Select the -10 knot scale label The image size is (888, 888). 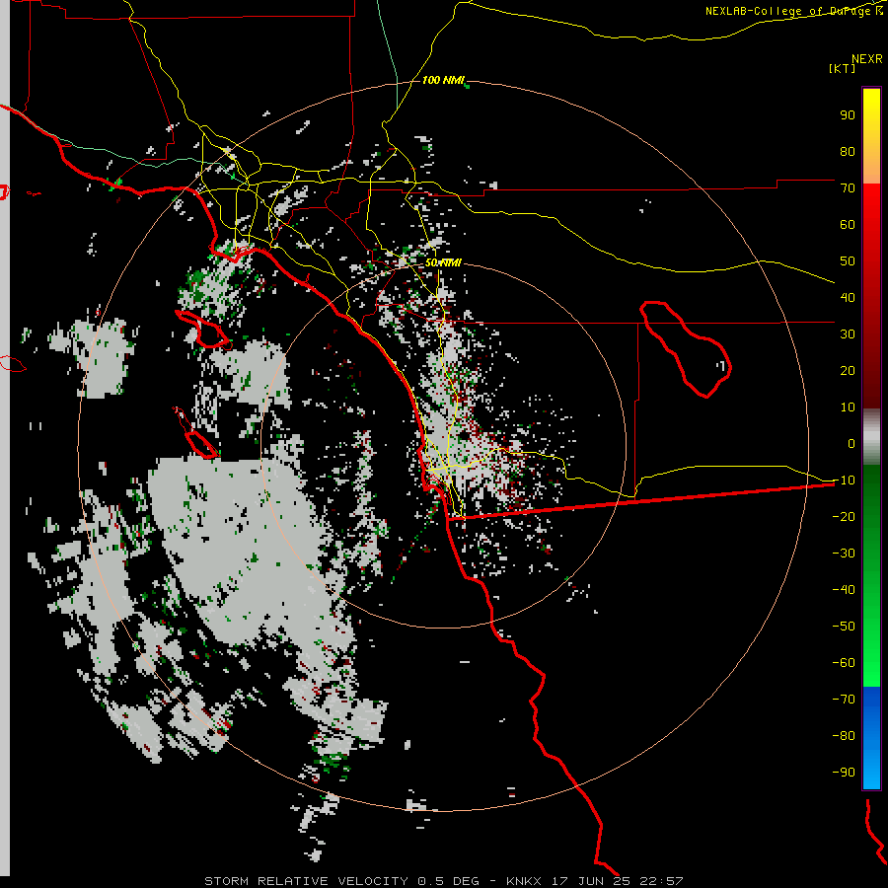point(844,481)
